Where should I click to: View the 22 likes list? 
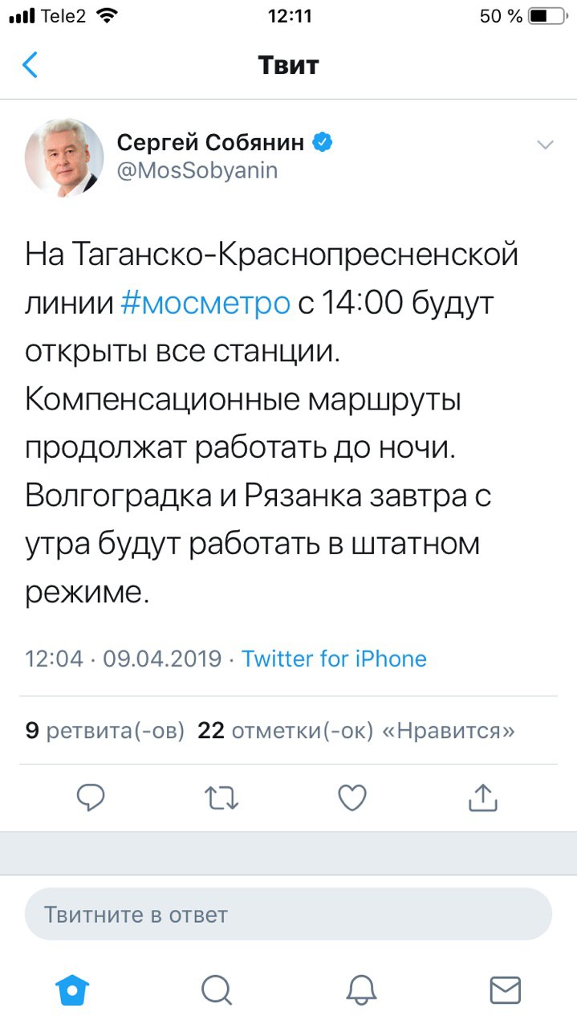[x=356, y=731]
